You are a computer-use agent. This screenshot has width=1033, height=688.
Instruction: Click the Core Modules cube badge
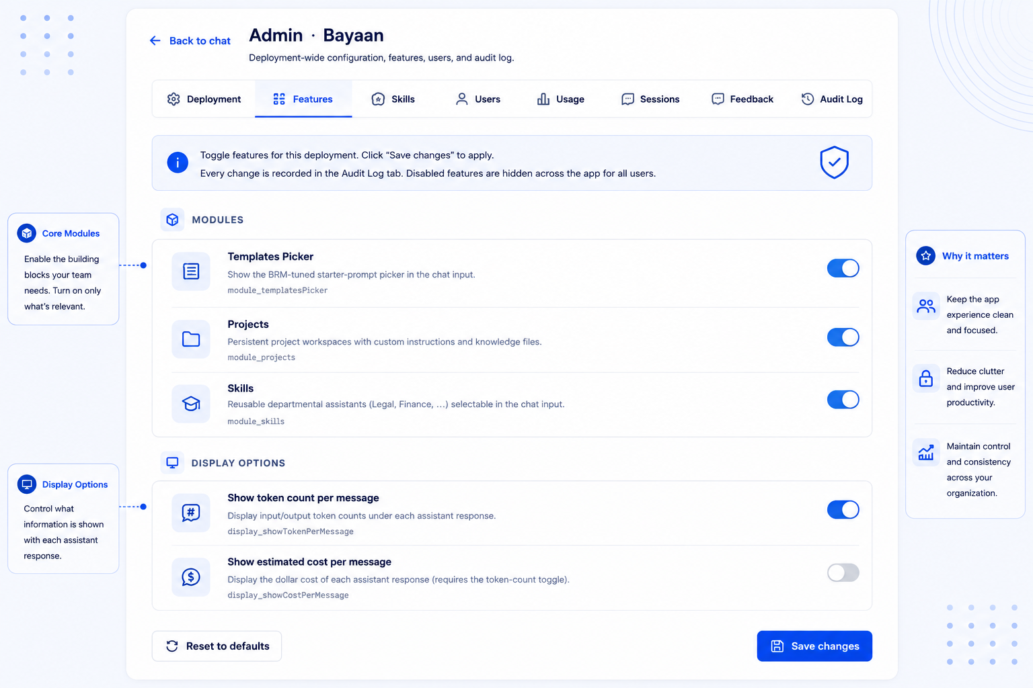pyautogui.click(x=27, y=233)
